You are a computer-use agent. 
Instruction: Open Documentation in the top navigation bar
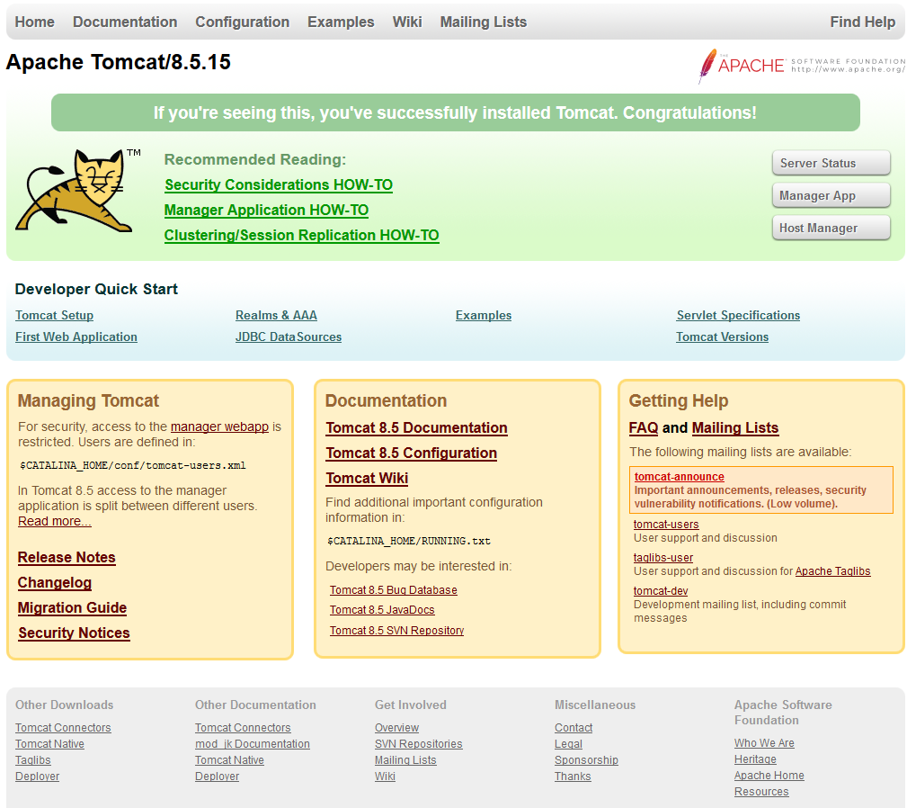point(125,22)
